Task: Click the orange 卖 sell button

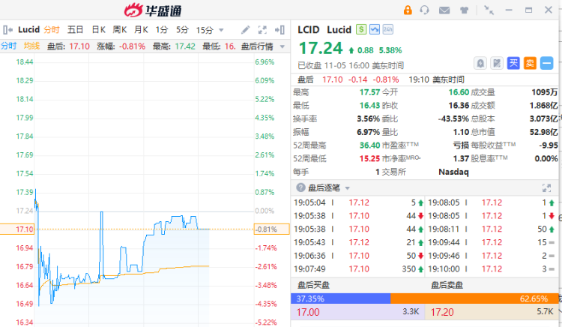Action: pos(530,64)
